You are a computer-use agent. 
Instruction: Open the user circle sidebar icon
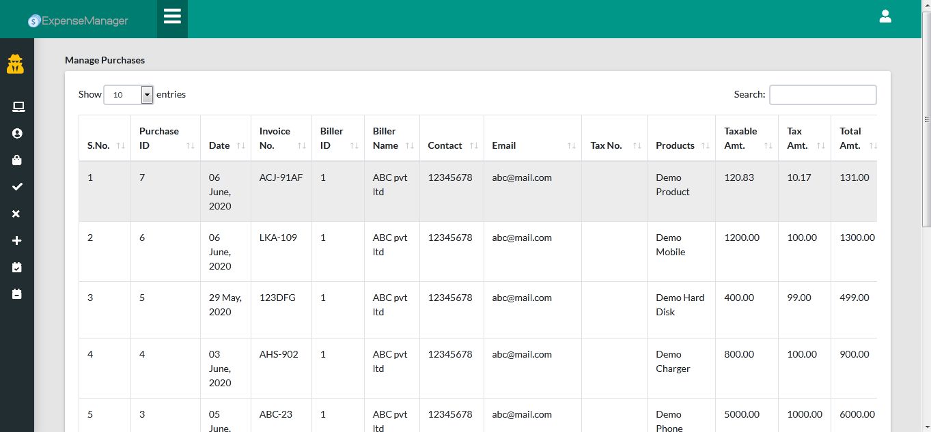17,134
